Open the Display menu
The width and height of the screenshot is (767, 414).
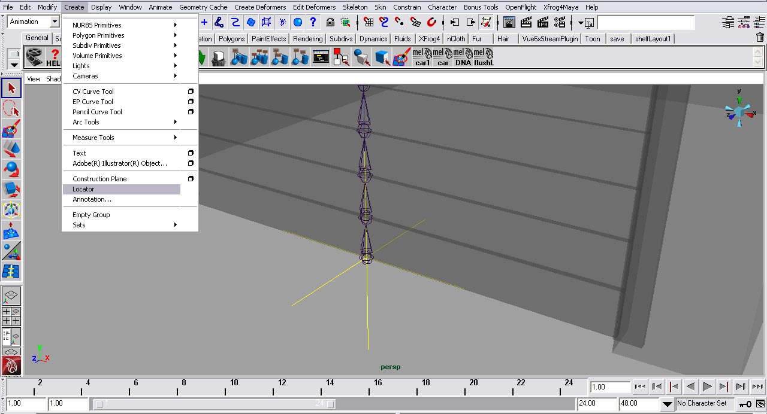click(x=101, y=7)
